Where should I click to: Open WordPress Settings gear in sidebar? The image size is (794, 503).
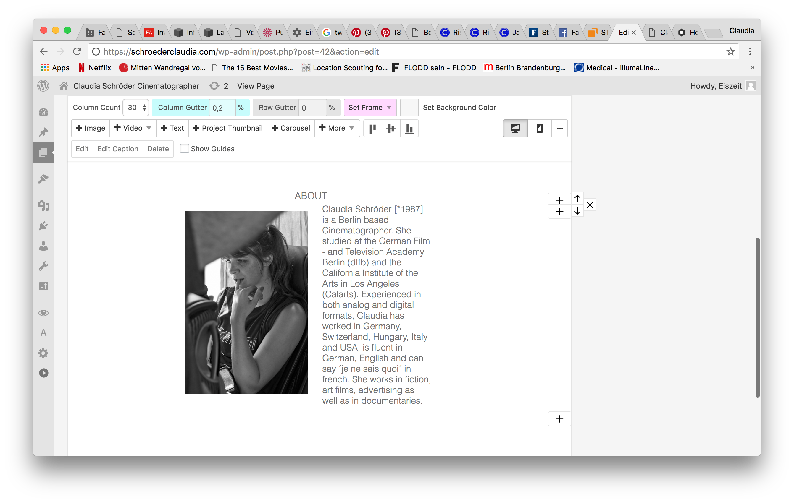pyautogui.click(x=43, y=353)
